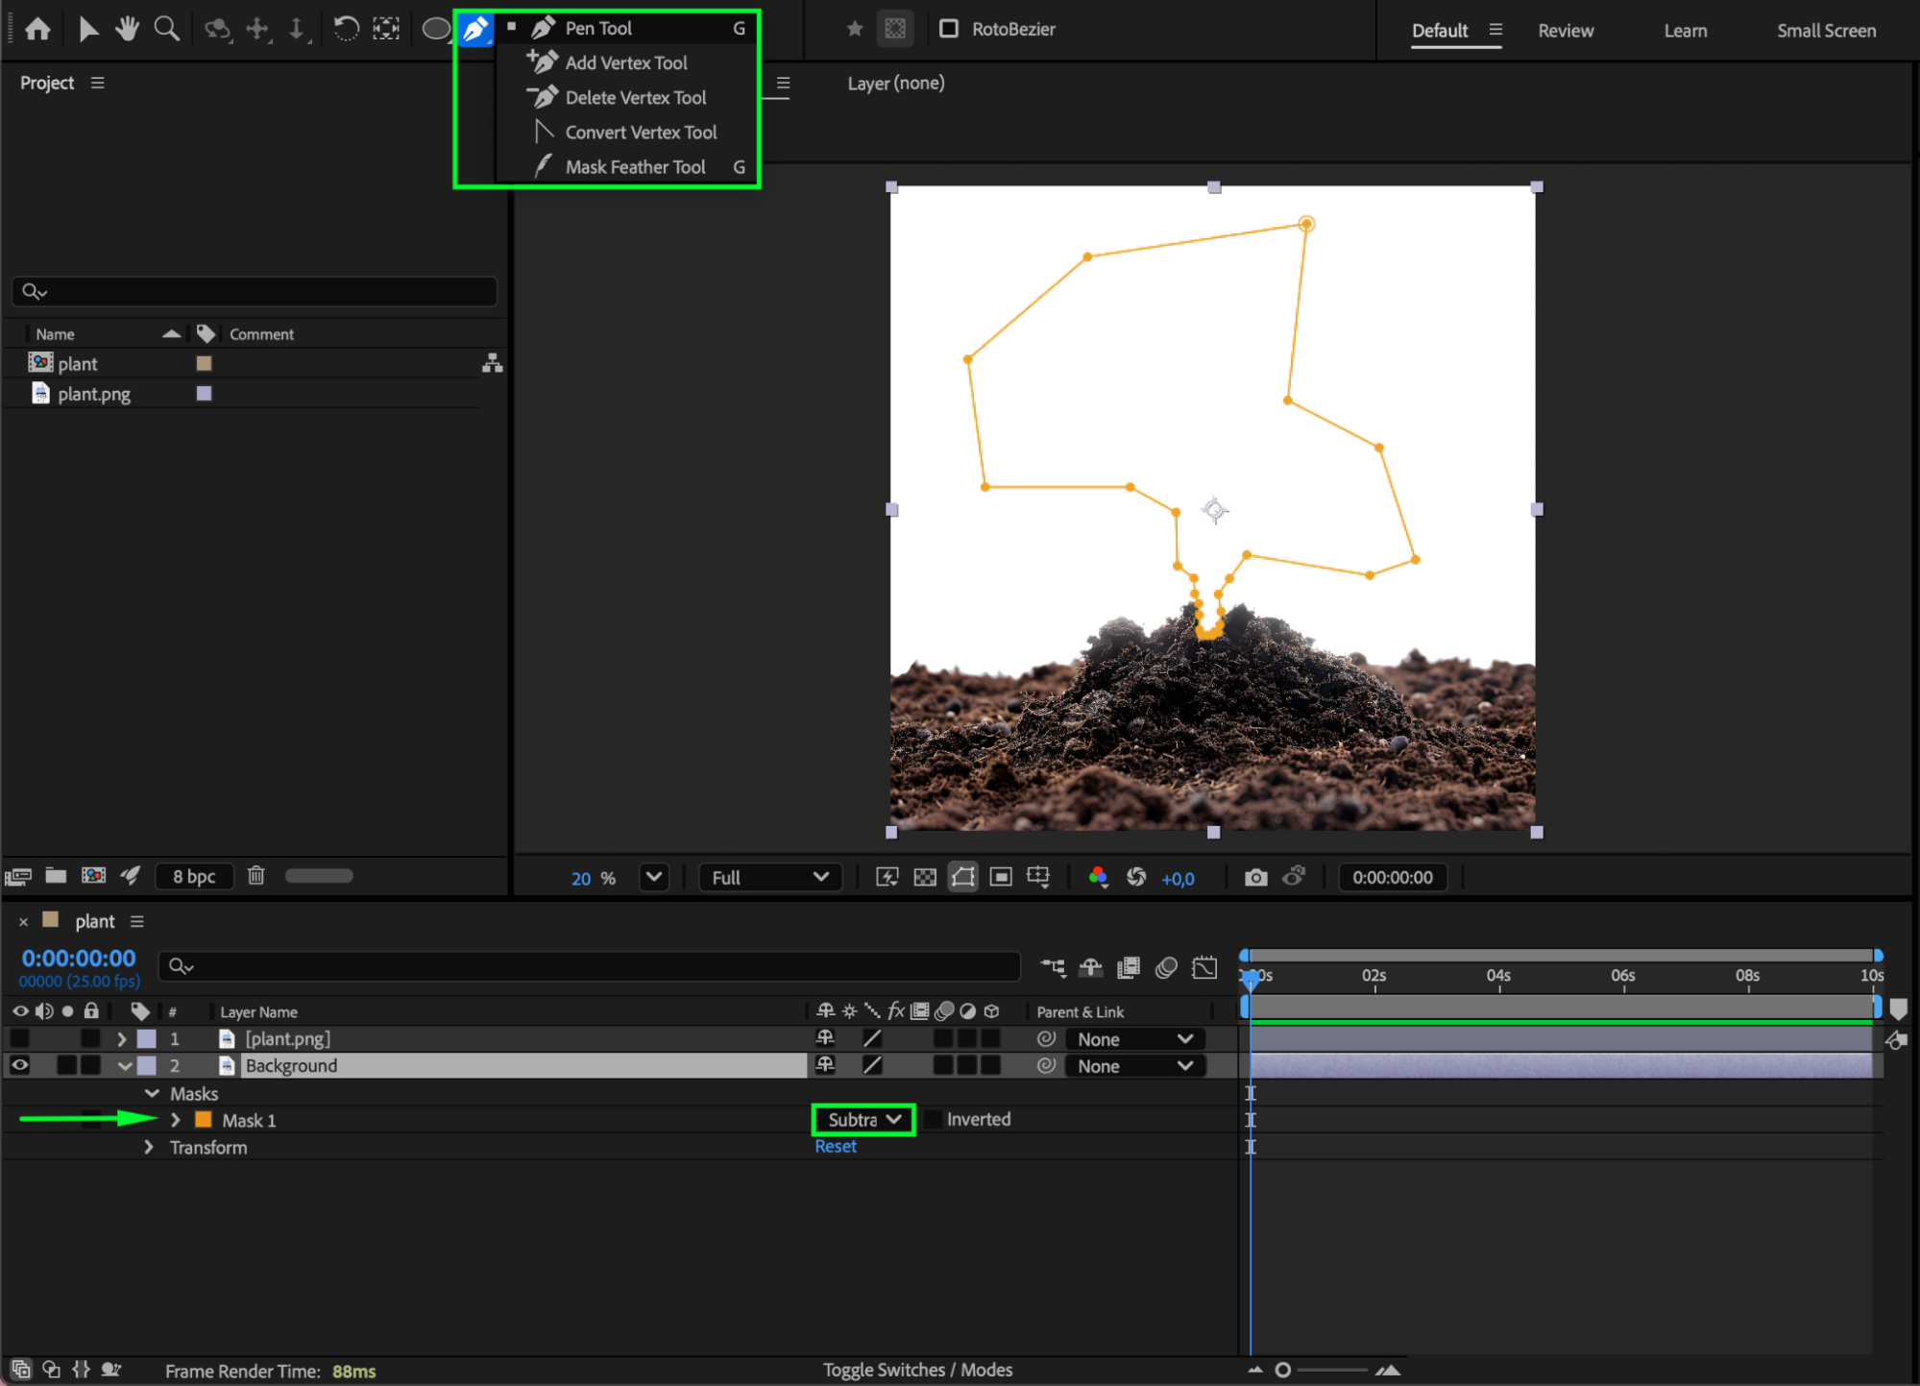Enable the RotoBezier checkbox
This screenshot has height=1386, width=1920.
949,29
